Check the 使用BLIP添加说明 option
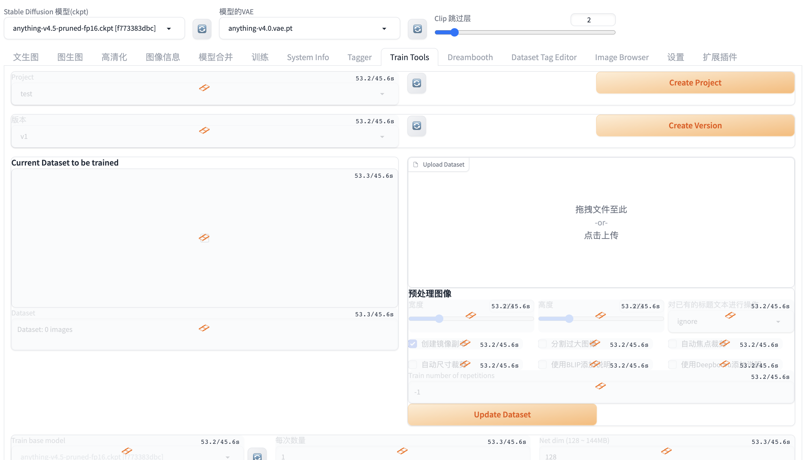Viewport: 806px width, 460px height. click(x=543, y=364)
